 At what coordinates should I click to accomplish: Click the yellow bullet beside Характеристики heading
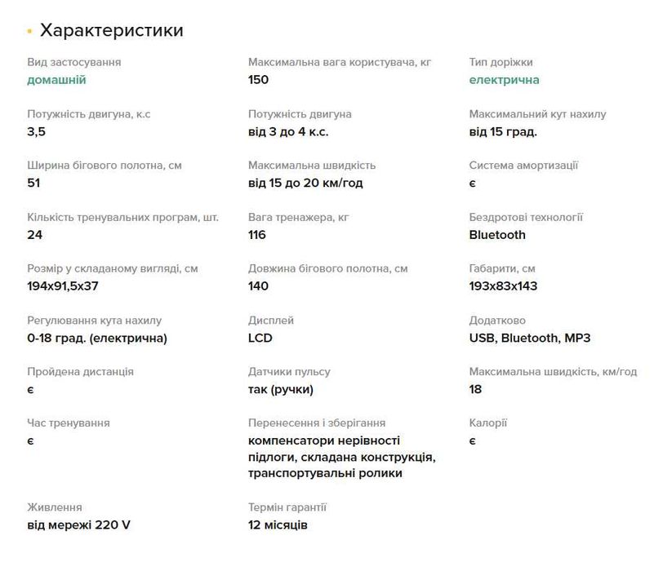click(x=29, y=31)
